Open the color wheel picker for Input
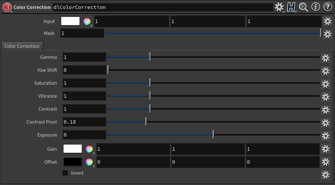The height and width of the screenshot is (185, 335). pos(87,21)
